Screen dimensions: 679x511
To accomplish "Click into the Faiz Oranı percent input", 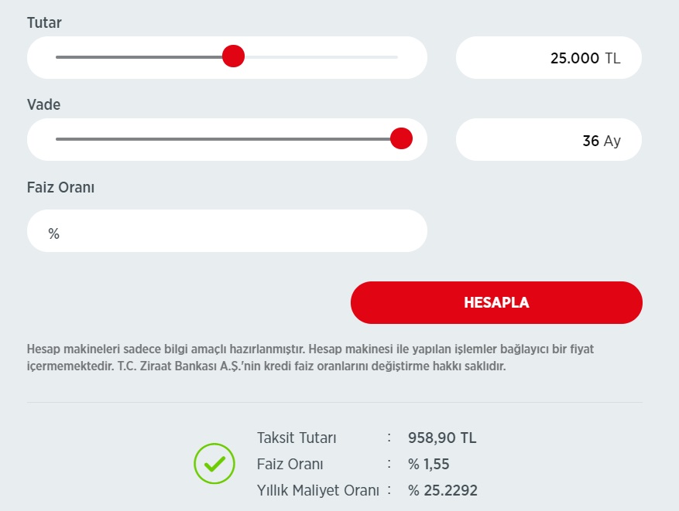I will (x=232, y=231).
